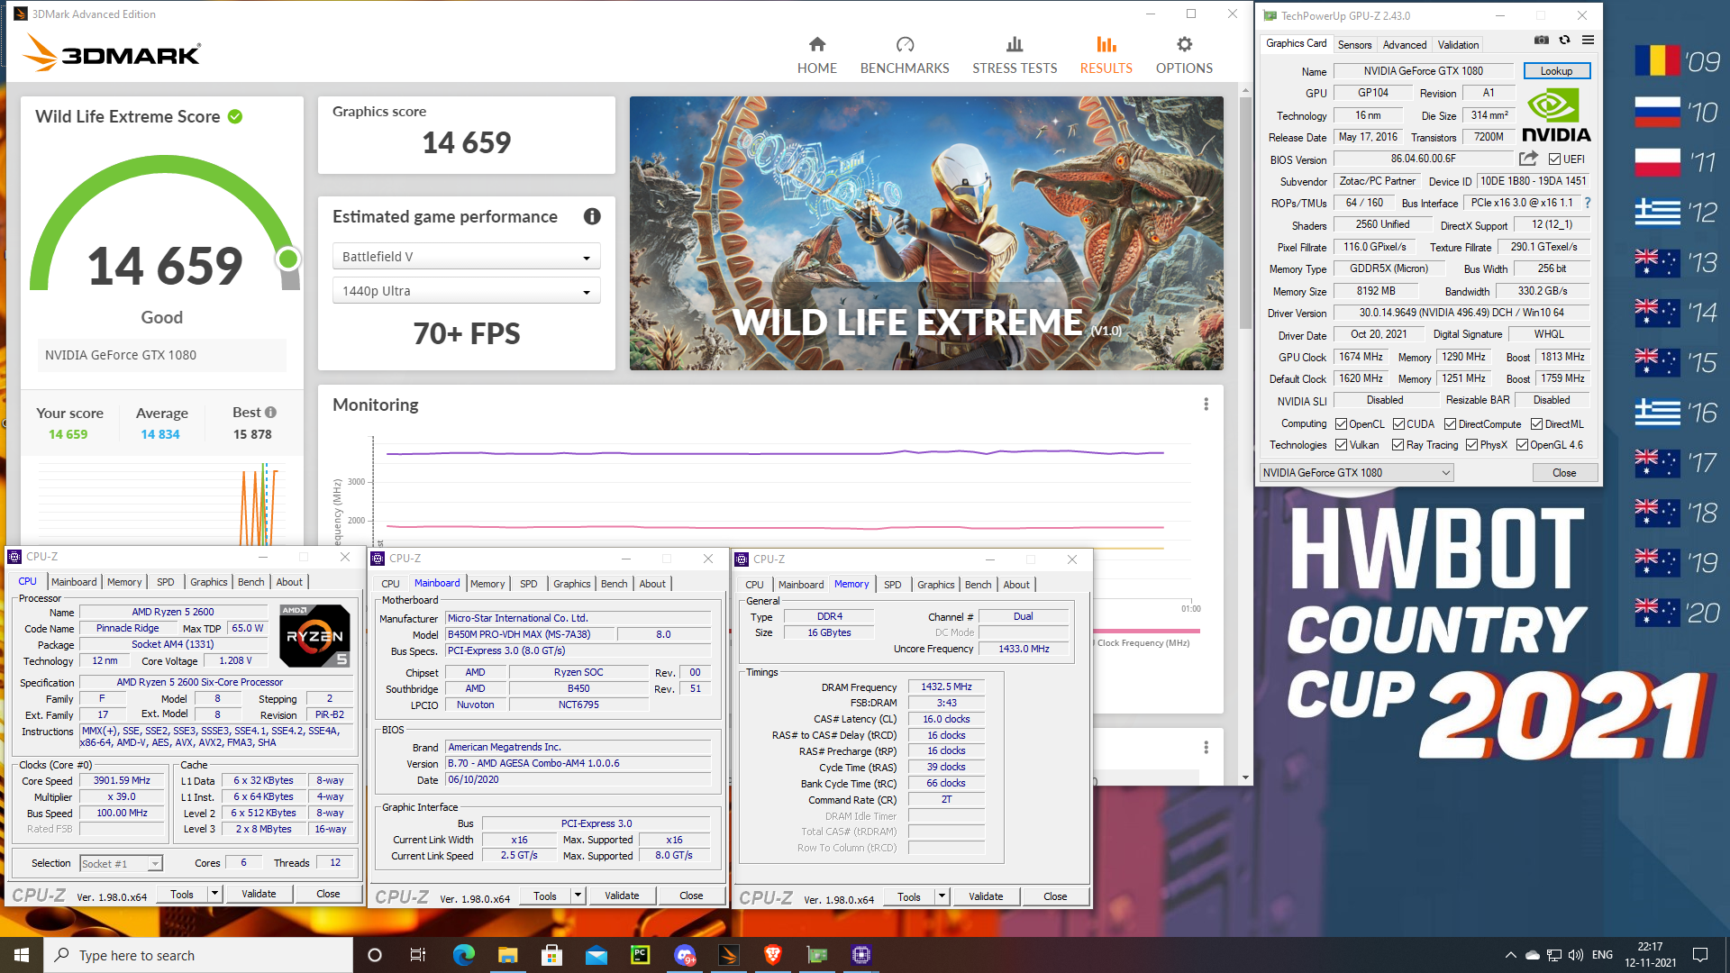The width and height of the screenshot is (1730, 973).
Task: Open Brave browser from taskbar
Action: pyautogui.click(x=772, y=955)
